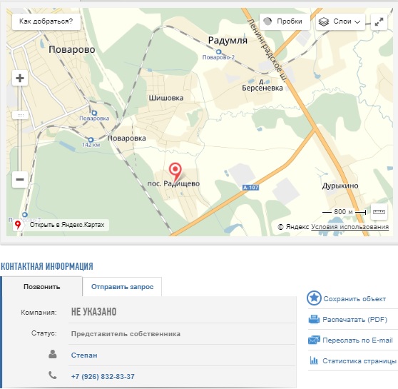
Task: Activate the ruler distance measuring tool
Action: tap(379, 211)
